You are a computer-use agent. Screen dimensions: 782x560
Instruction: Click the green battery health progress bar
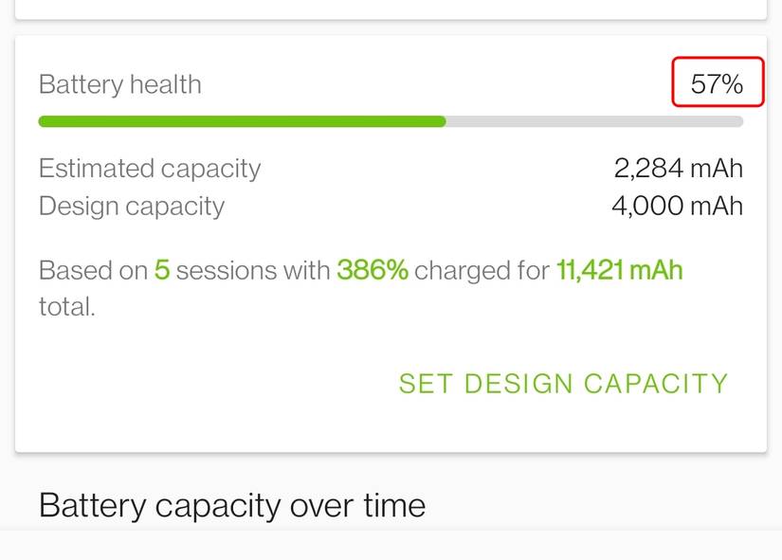[x=237, y=120]
